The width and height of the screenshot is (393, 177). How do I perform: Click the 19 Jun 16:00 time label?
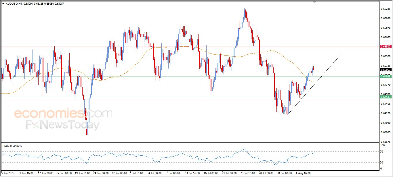[83, 173]
